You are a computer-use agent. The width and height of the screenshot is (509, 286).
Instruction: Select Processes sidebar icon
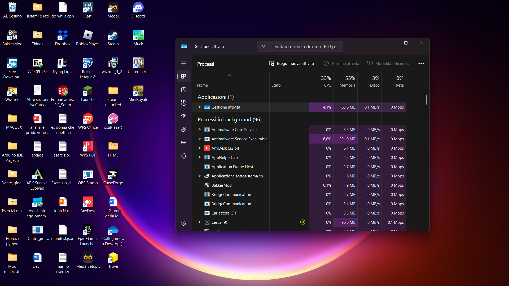click(184, 77)
